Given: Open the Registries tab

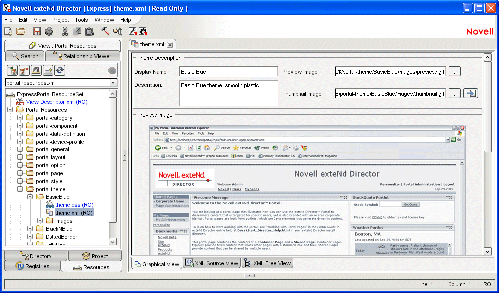Looking at the screenshot, I should pos(33,266).
